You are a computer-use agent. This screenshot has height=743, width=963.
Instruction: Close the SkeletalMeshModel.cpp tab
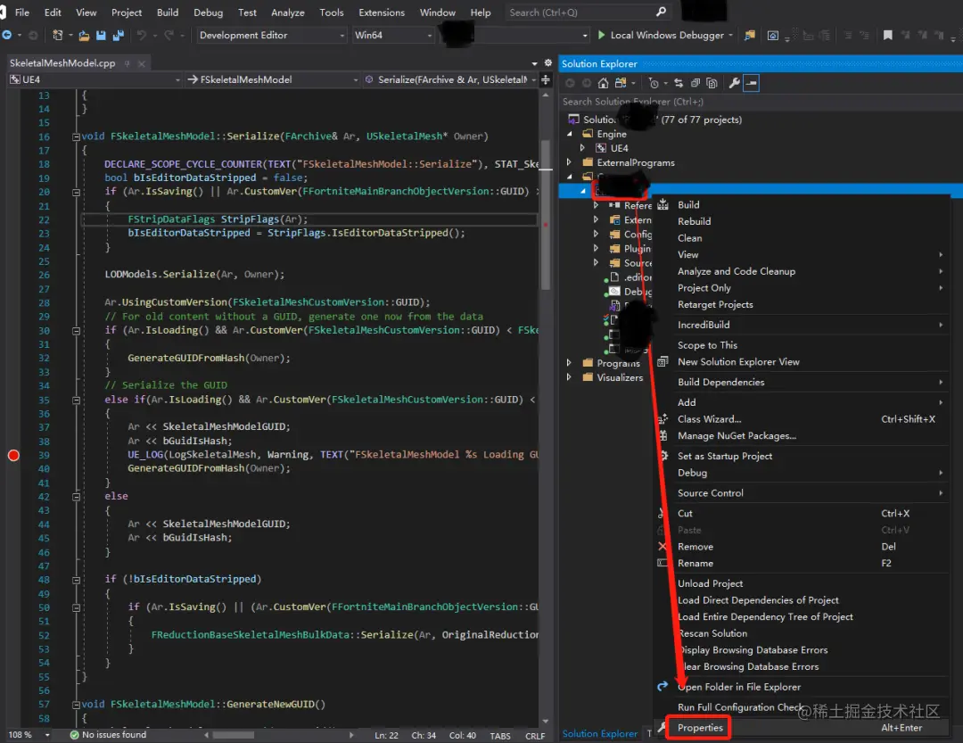pyautogui.click(x=141, y=63)
